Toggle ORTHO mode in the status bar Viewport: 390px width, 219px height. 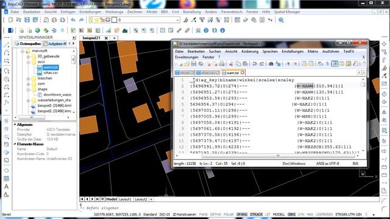pyautogui.click(x=215, y=215)
